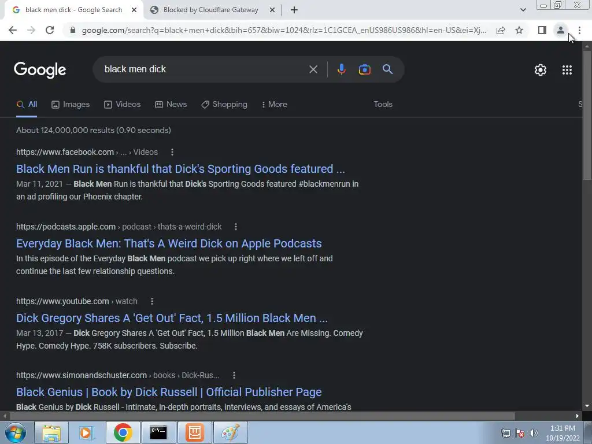The image size is (592, 444).
Task: Switch to the News results tab
Action: click(171, 105)
